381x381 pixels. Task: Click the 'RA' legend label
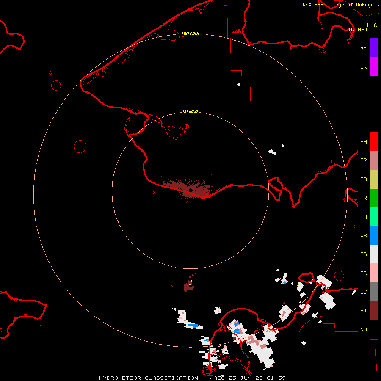tap(364, 217)
